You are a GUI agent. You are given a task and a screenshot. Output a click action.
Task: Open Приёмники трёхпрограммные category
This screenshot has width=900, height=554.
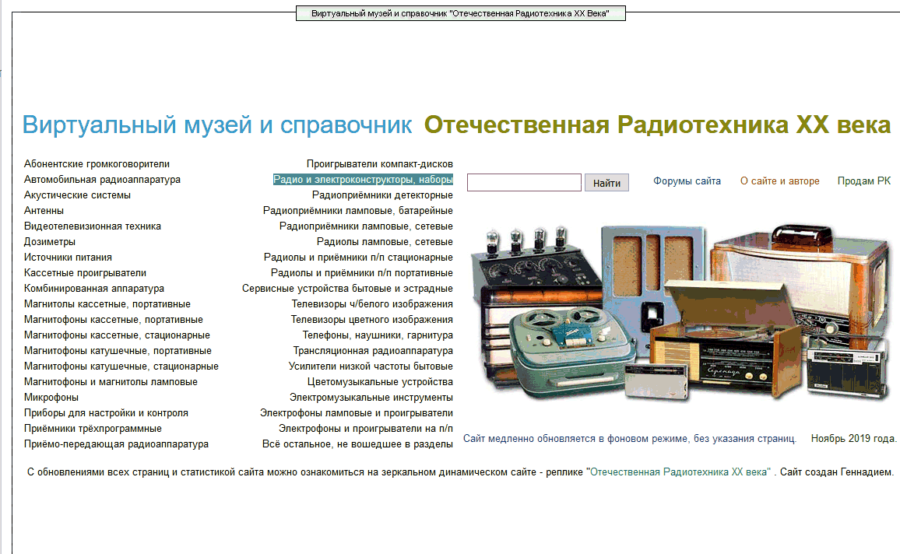coord(93,429)
